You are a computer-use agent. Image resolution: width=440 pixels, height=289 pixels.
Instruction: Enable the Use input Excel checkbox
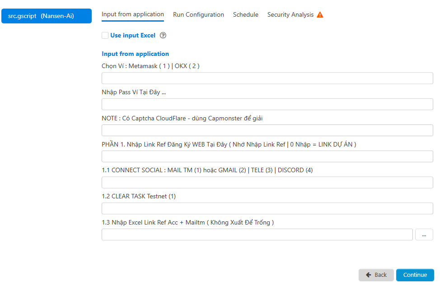point(105,35)
